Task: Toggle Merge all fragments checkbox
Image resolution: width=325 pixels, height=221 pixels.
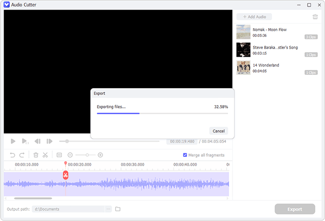Action: click(185, 155)
